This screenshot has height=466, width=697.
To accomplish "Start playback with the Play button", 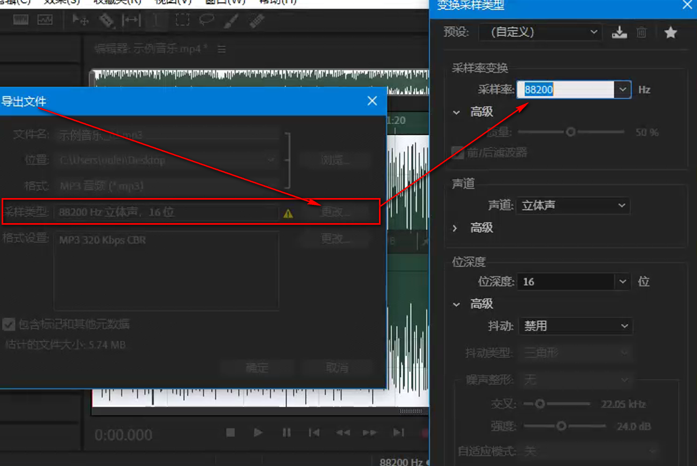I will point(258,432).
